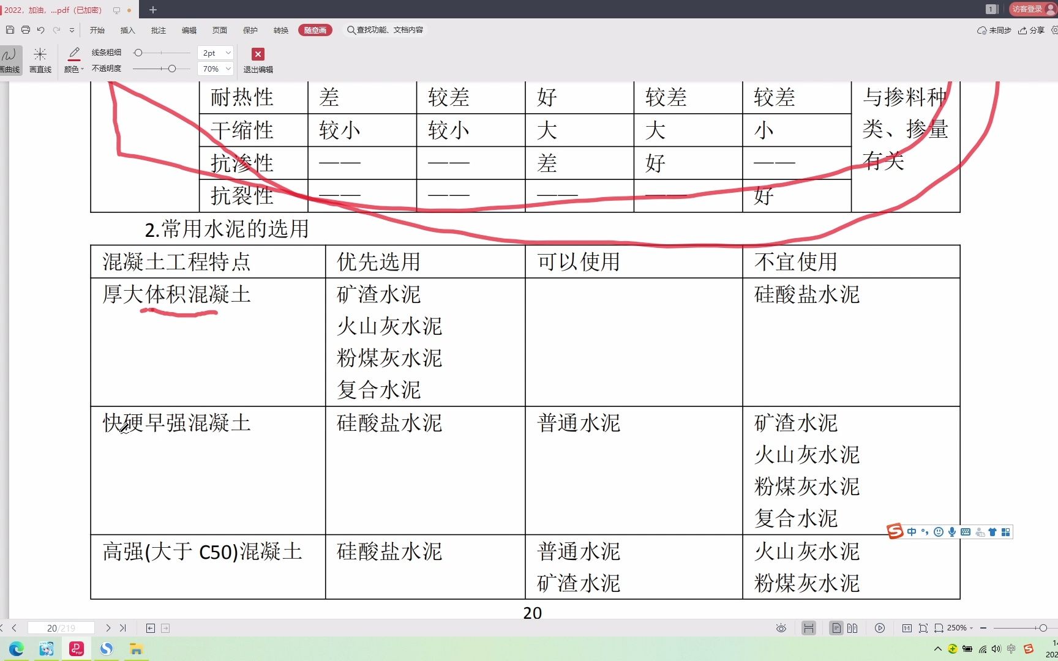Image resolution: width=1058 pixels, height=661 pixels.
Task: Open the 开始 menu tab
Action: click(x=97, y=30)
